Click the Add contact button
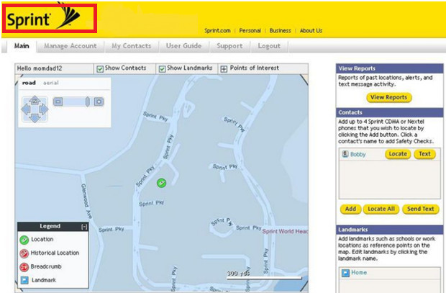 point(350,209)
